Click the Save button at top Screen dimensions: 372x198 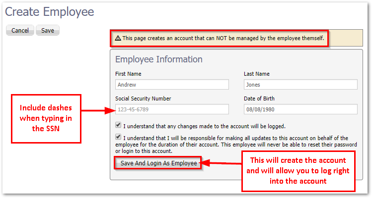[x=48, y=30]
